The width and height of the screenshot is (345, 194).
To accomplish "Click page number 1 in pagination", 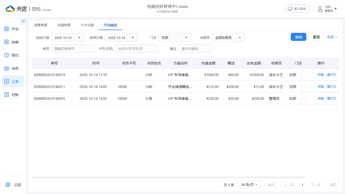I will tap(302, 185).
